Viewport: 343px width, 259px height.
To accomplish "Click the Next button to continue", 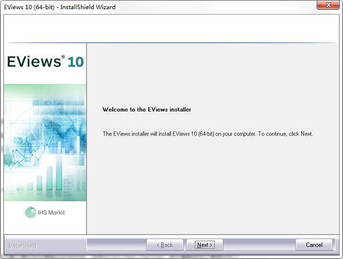I will (204, 245).
